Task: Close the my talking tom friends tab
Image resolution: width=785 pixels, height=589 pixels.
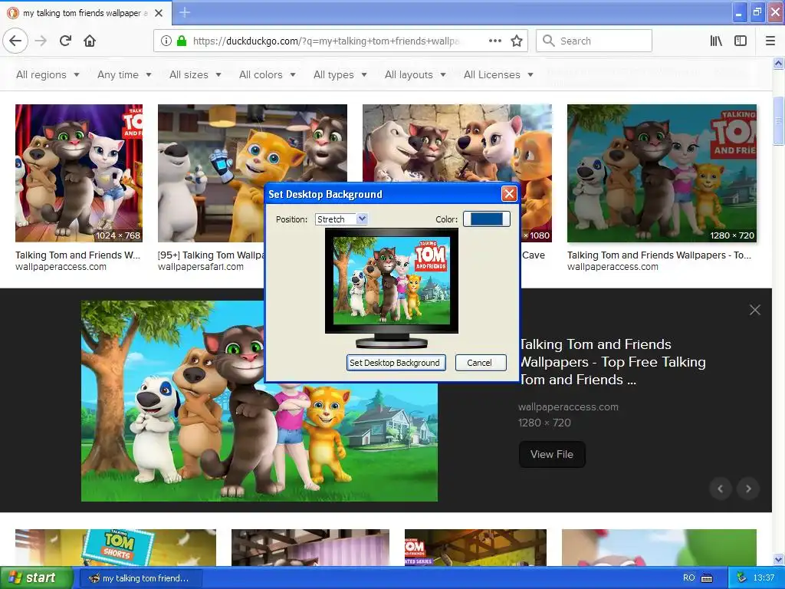Action: tap(159, 13)
